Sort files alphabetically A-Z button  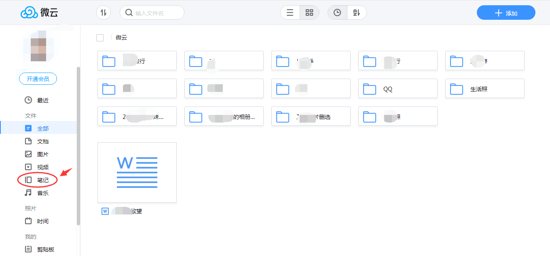coord(356,12)
